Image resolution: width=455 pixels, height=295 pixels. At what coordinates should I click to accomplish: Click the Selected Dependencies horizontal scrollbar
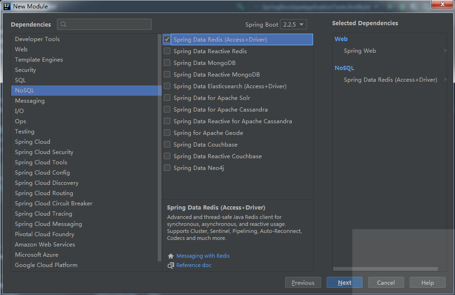pos(385,269)
